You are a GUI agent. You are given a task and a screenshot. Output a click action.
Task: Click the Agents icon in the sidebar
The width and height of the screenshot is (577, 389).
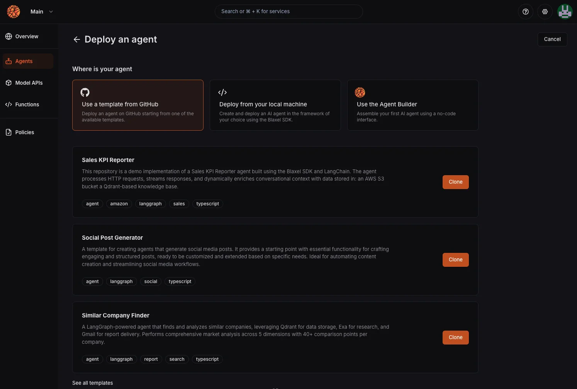tap(8, 61)
